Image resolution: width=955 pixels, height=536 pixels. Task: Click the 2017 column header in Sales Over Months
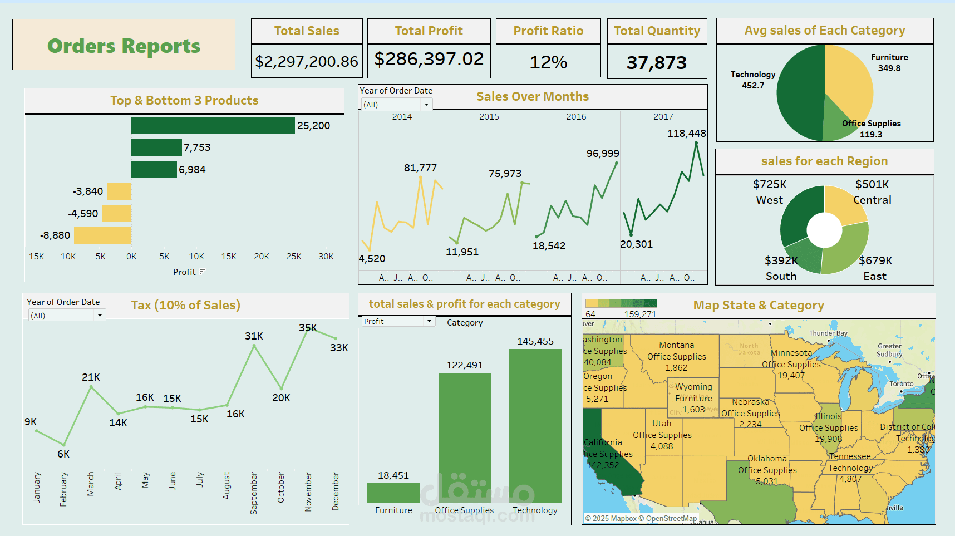click(x=663, y=116)
